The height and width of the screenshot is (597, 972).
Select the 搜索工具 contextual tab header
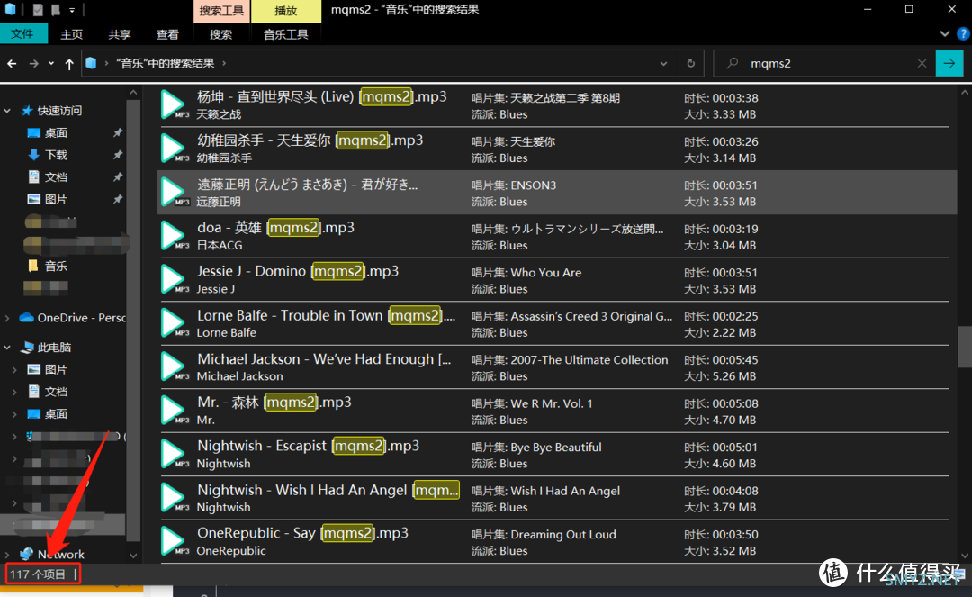coord(221,11)
